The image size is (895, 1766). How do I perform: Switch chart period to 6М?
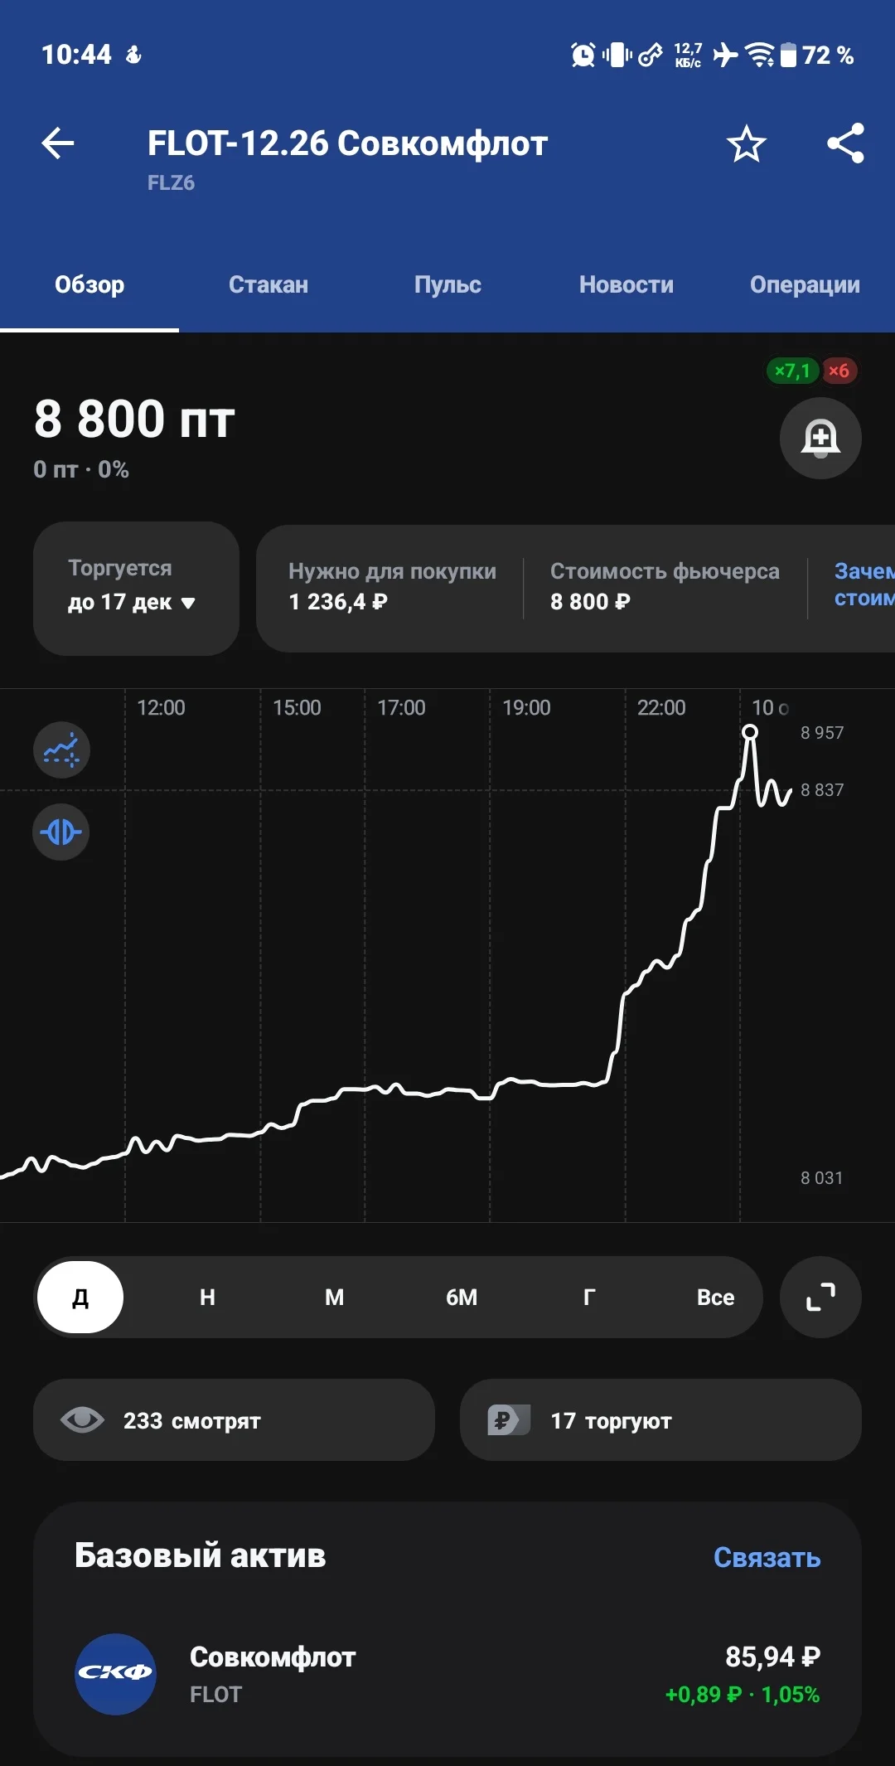pyautogui.click(x=462, y=1297)
